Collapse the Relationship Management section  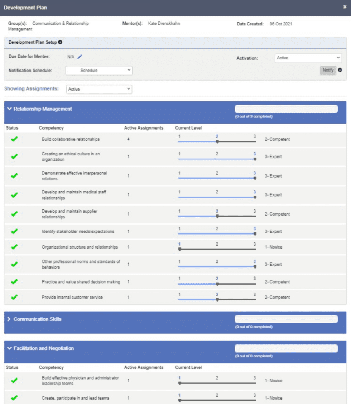tap(9, 109)
